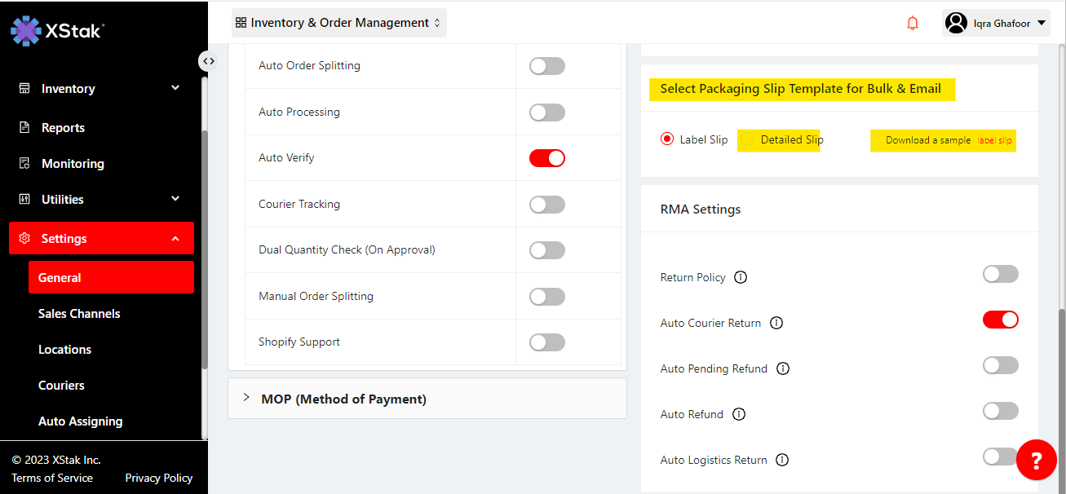
Task: Go to Reports in the sidebar
Action: (63, 128)
